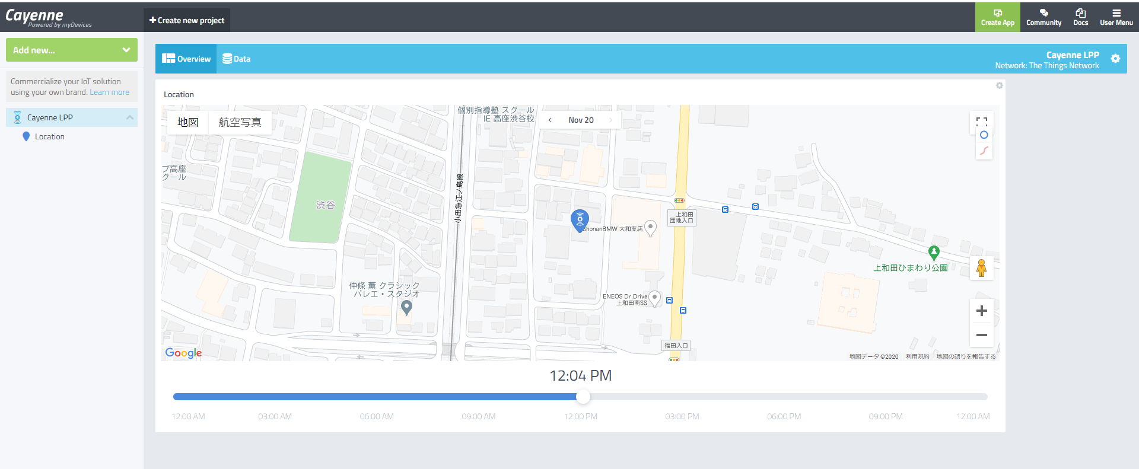
Task: Jump timeline to 06:00 AM
Action: pos(377,416)
